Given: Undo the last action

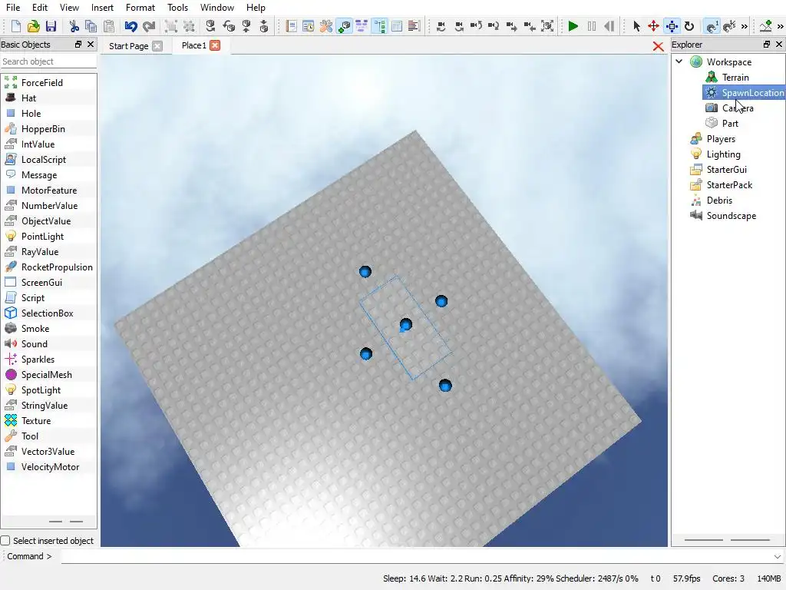Looking at the screenshot, I should (x=130, y=26).
